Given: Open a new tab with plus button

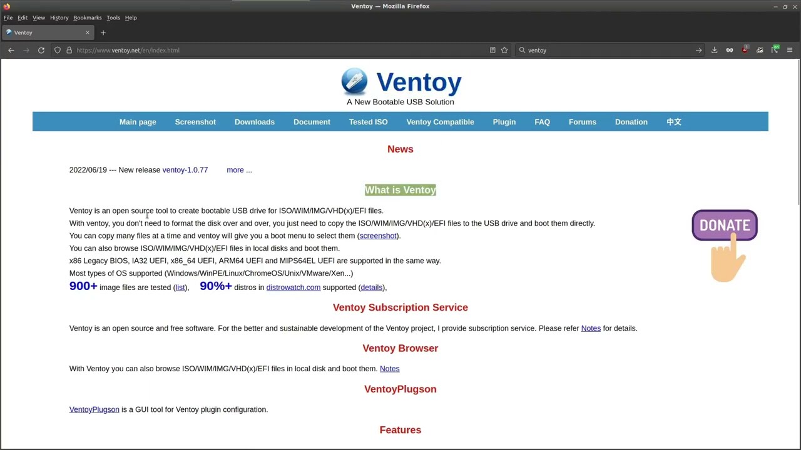Looking at the screenshot, I should point(103,32).
